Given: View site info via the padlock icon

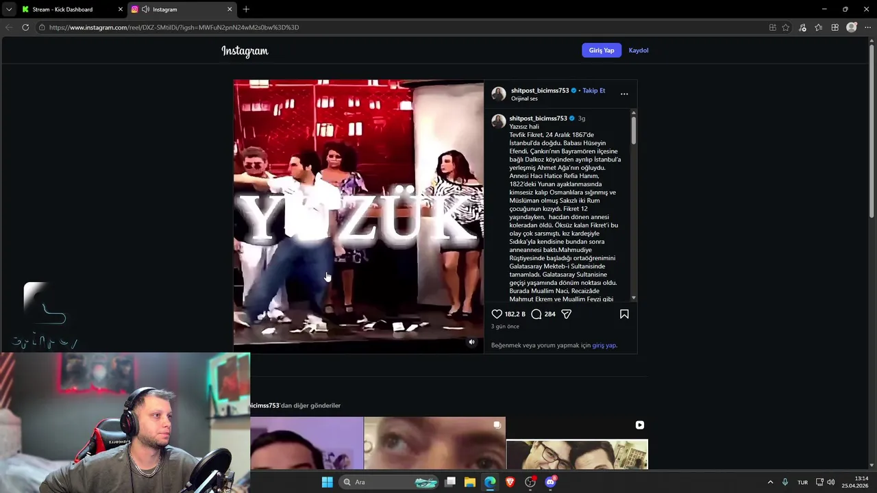Looking at the screenshot, I should click(42, 27).
